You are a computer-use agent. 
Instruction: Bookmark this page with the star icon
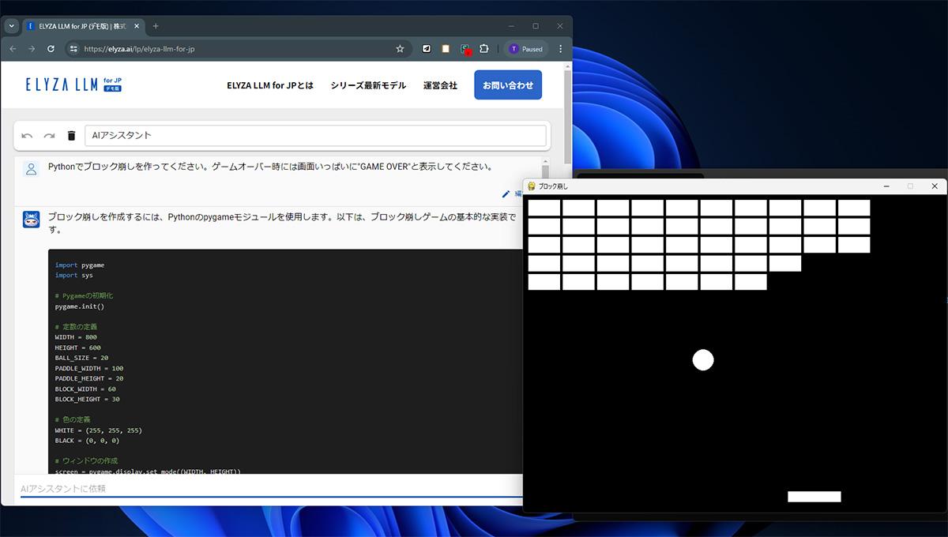point(400,49)
